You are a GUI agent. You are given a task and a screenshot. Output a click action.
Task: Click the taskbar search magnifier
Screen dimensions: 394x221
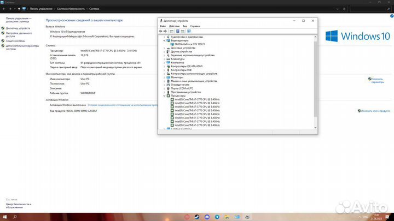15,217
